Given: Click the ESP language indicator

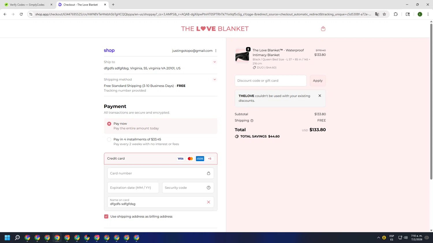Looking at the screenshot, I should pos(392,238).
